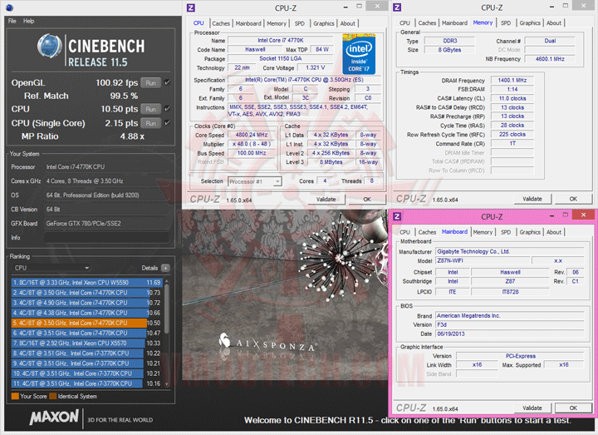Click the BIOS Date 06/19/2013 field
The image size is (598, 435).
tap(509, 334)
